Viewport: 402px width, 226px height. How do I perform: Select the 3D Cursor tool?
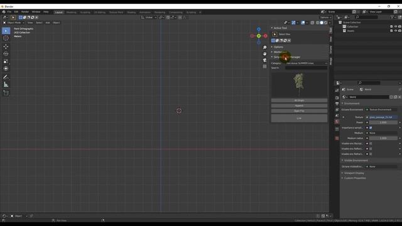(6, 38)
